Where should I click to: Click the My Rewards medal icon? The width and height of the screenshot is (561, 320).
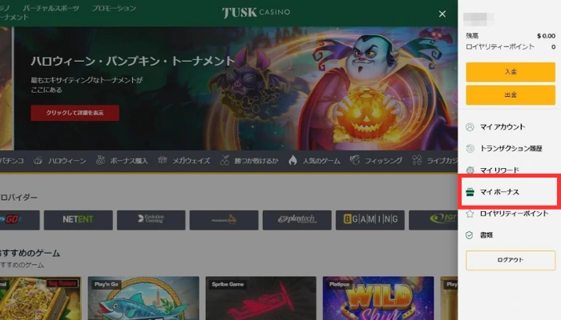click(x=470, y=170)
